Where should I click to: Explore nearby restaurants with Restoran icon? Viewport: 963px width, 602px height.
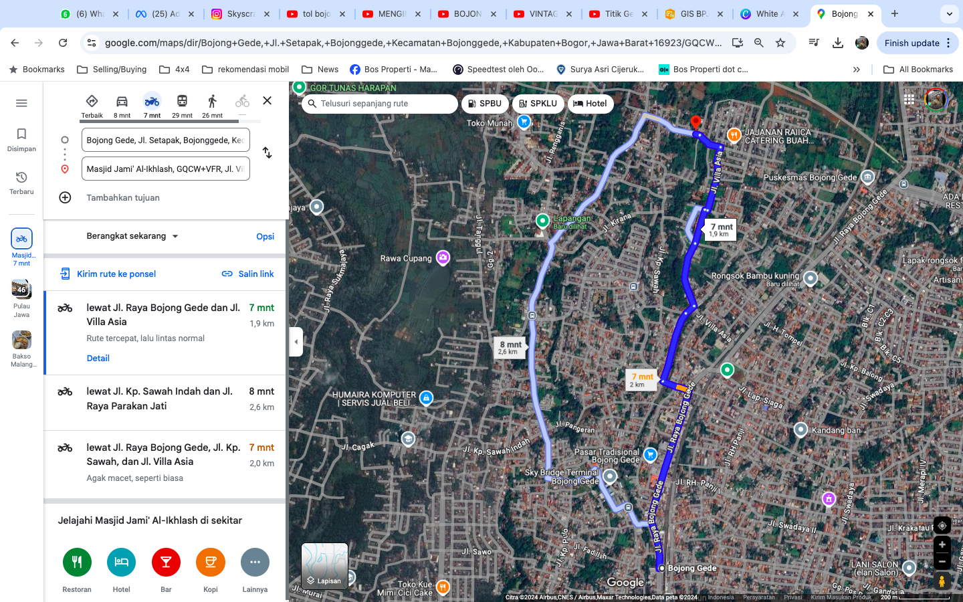[x=77, y=562]
